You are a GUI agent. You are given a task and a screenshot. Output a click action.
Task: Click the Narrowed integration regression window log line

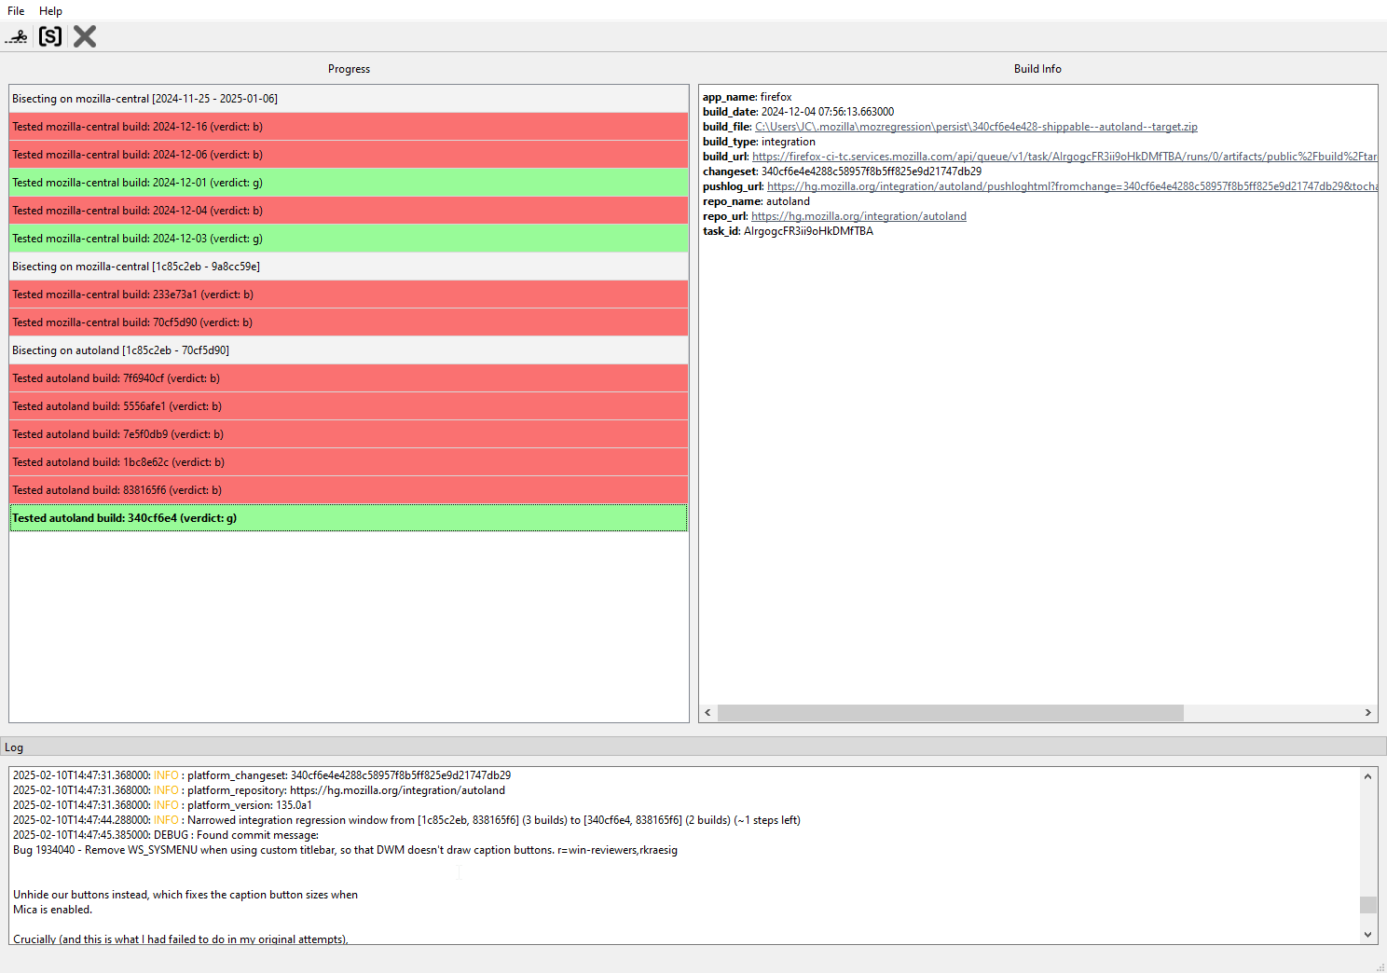pos(406,820)
